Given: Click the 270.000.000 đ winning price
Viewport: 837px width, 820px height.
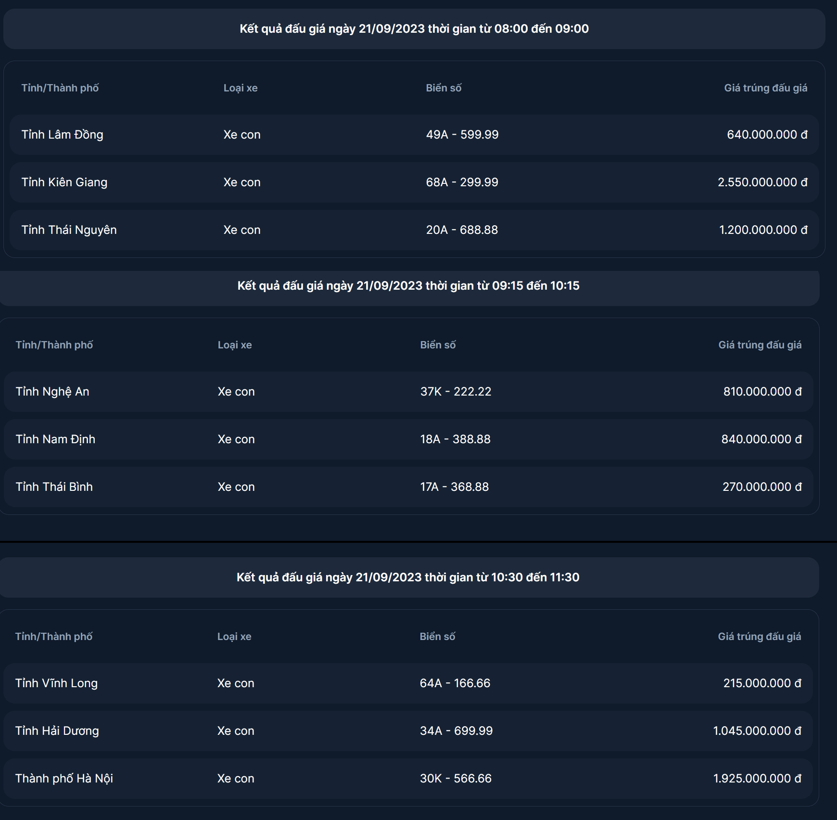Looking at the screenshot, I should point(761,487).
